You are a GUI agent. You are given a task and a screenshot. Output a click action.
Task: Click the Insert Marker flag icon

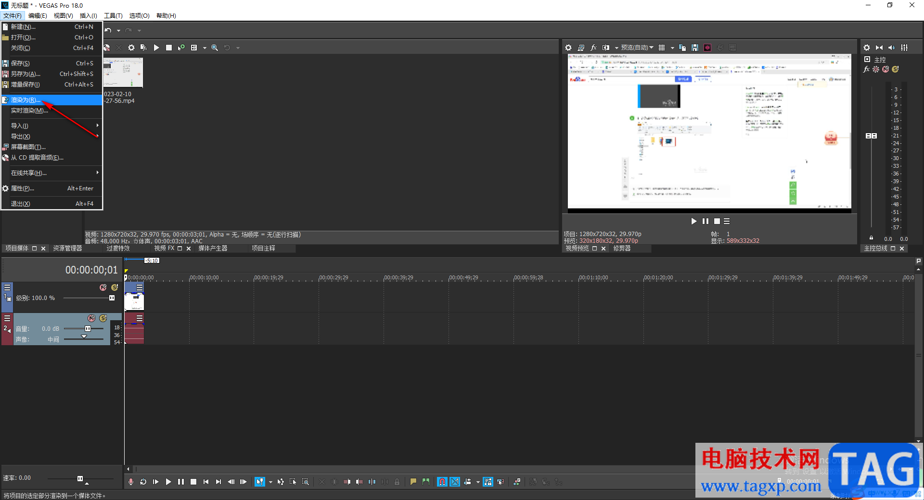tap(413, 482)
